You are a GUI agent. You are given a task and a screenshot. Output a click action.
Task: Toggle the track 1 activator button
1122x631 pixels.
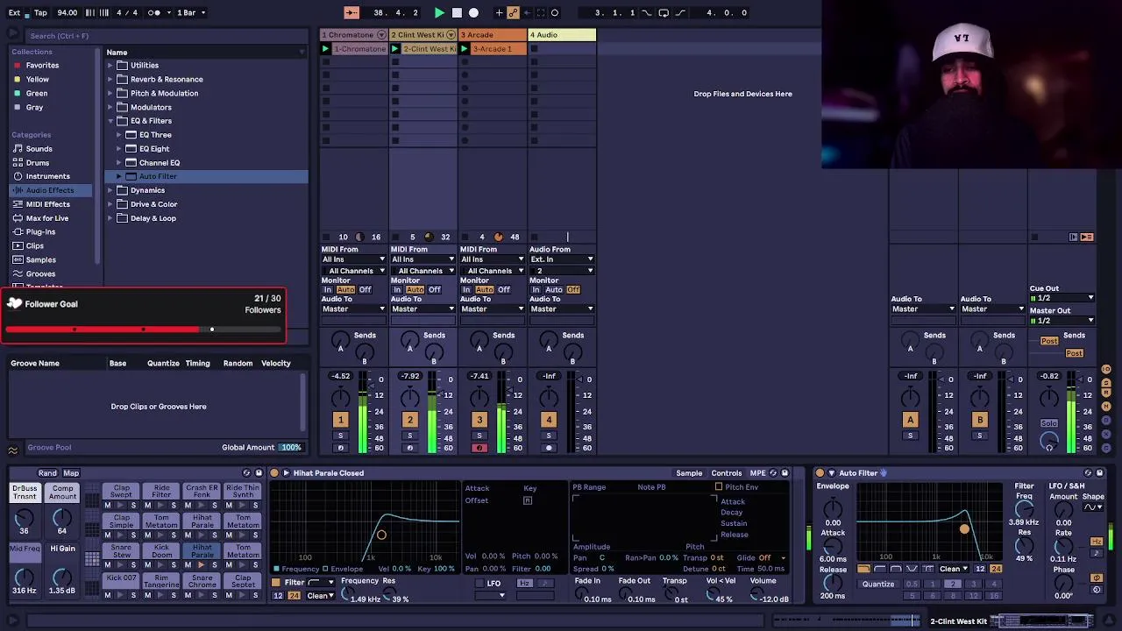tap(341, 420)
